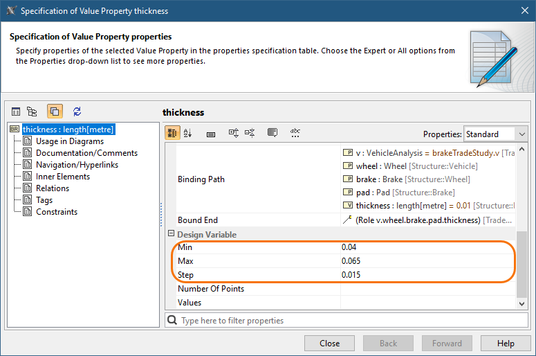The width and height of the screenshot is (536, 356).
Task: Collapse the Design Variable section
Action: point(172,235)
